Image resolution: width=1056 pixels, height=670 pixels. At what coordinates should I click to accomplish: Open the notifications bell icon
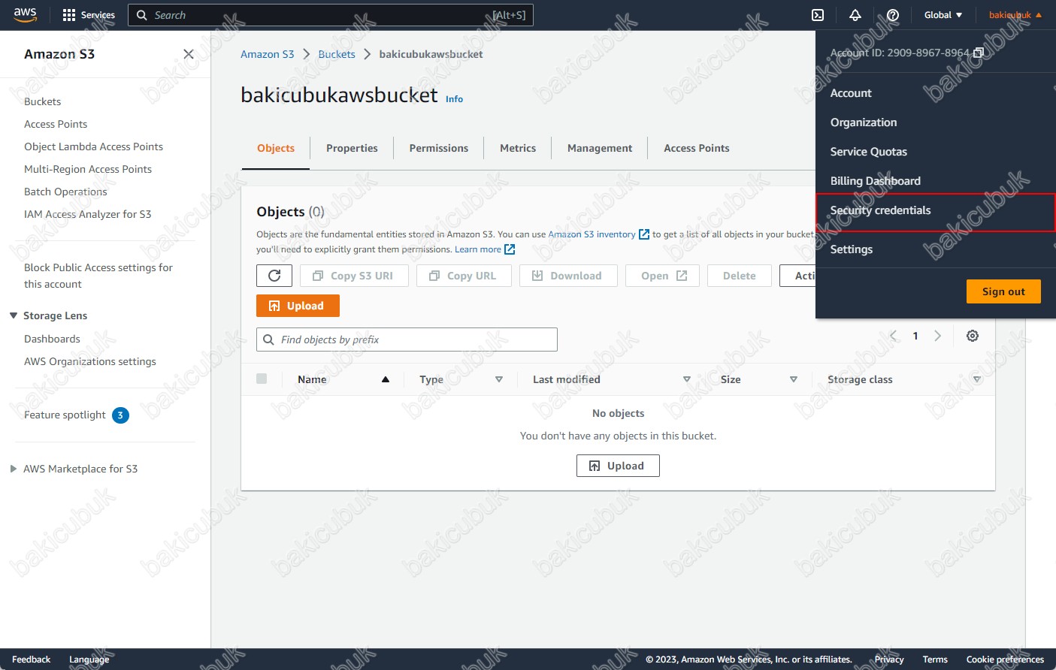click(x=855, y=15)
